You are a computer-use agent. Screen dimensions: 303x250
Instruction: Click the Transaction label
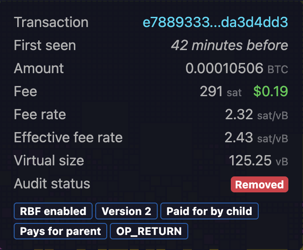coord(51,22)
